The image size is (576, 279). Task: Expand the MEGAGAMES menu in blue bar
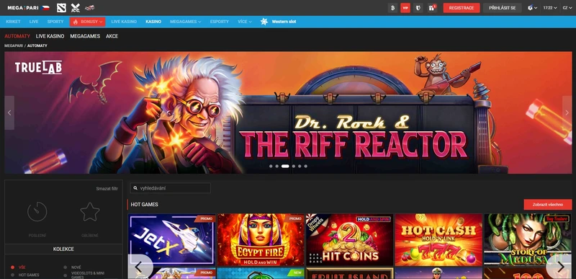185,22
